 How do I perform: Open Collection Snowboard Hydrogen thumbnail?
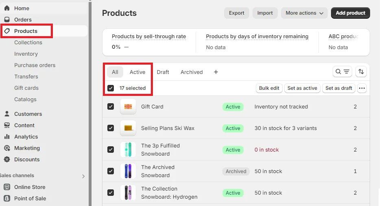pos(128,193)
